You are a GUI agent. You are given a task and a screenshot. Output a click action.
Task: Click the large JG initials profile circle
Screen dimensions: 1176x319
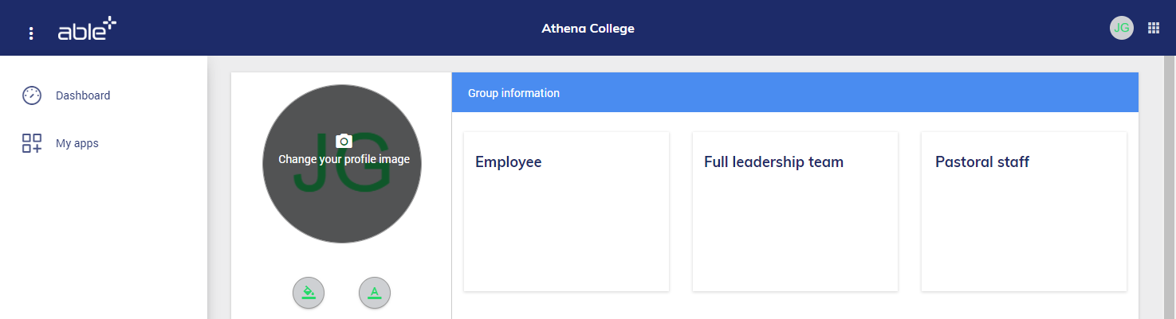pos(344,207)
